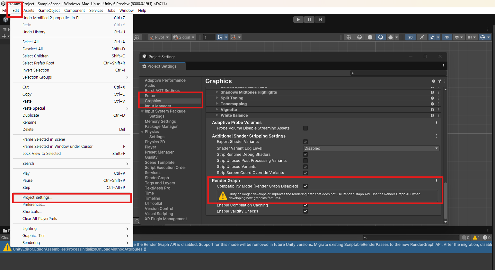Uncheck Compatibility Mode (Render Graph Disabled)
The image size is (495, 270).
coord(305,186)
